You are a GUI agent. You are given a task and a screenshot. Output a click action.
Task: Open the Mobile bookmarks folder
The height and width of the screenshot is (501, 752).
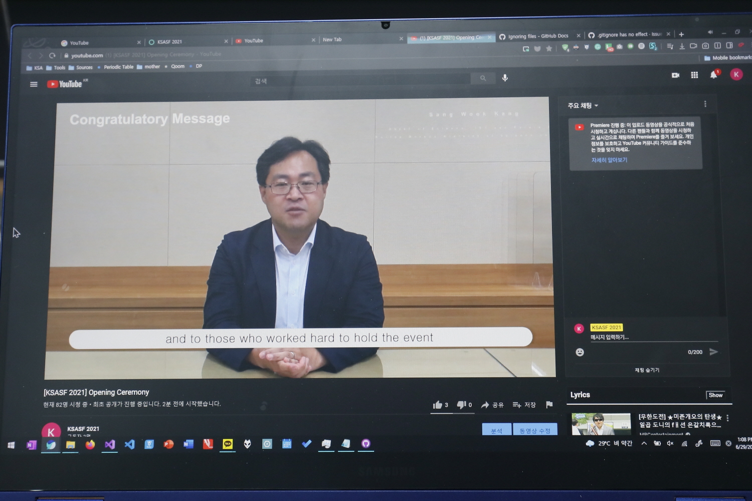[728, 58]
